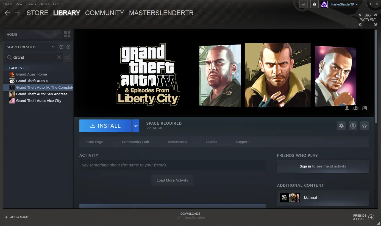This screenshot has width=381, height=226.
Task: Open the Steam menu
Action: coord(8,4)
